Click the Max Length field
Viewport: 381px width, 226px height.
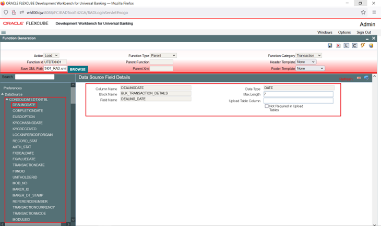pyautogui.click(x=299, y=94)
